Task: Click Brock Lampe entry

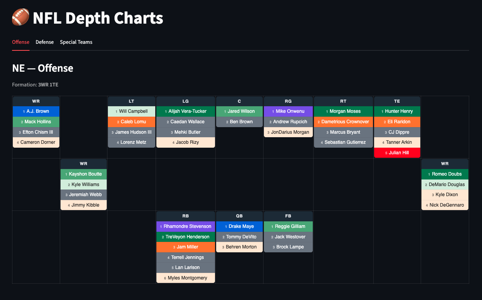Action: (x=288, y=247)
